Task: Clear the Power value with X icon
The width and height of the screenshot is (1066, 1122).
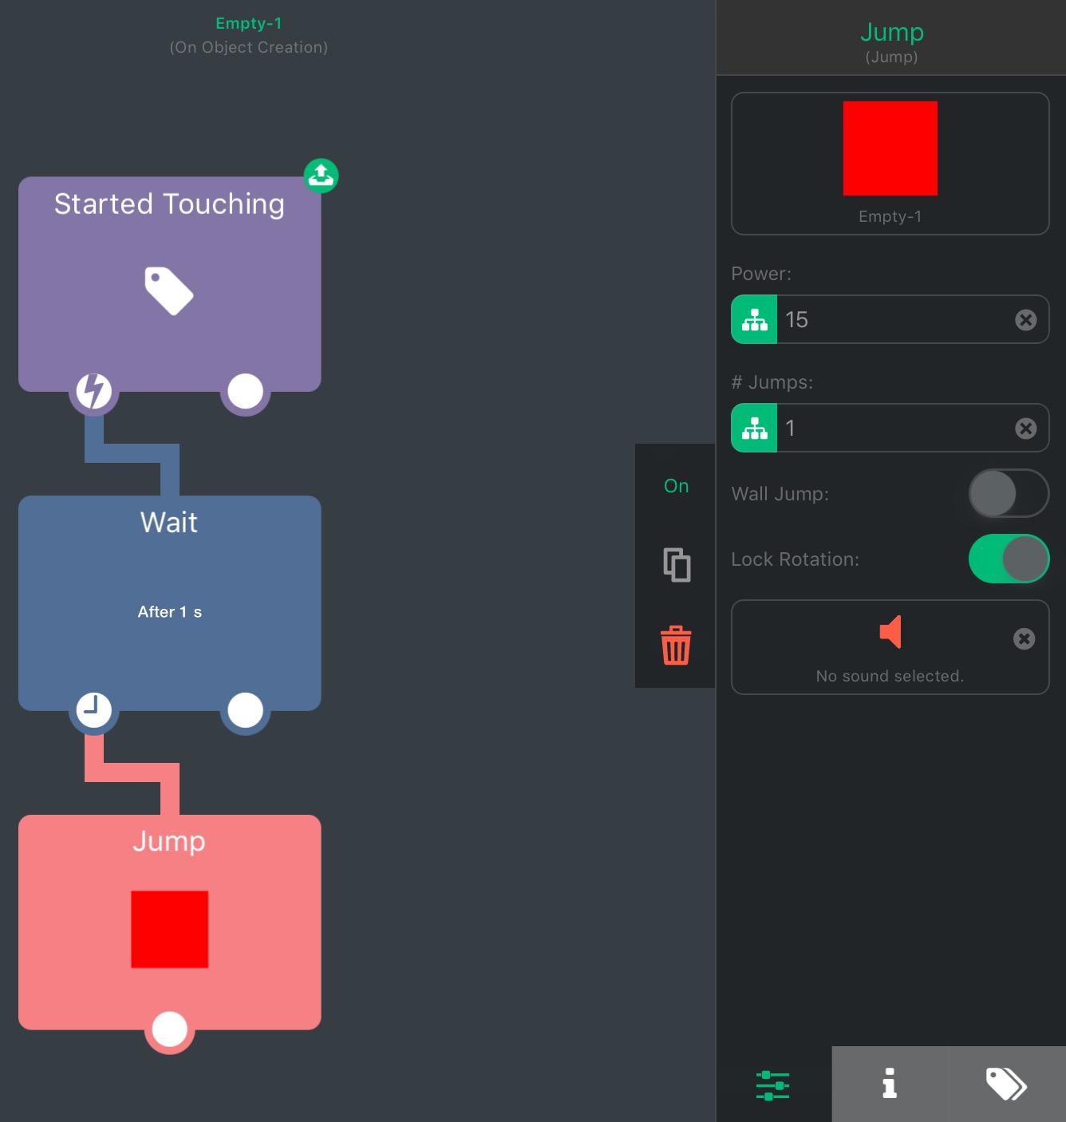Action: click(1025, 320)
